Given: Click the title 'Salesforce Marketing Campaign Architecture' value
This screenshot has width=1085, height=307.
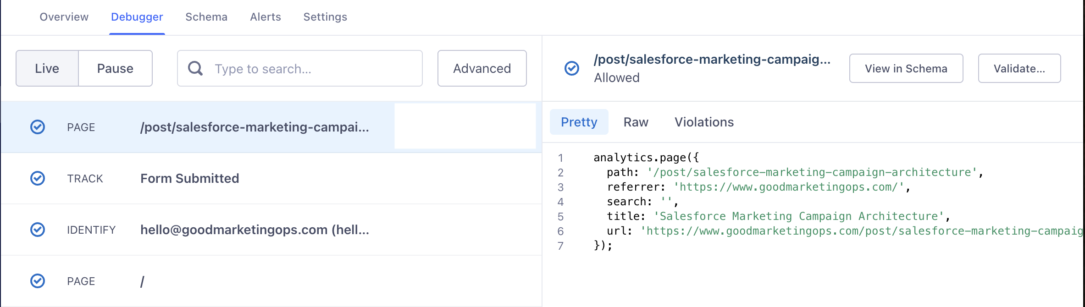Looking at the screenshot, I should (798, 216).
